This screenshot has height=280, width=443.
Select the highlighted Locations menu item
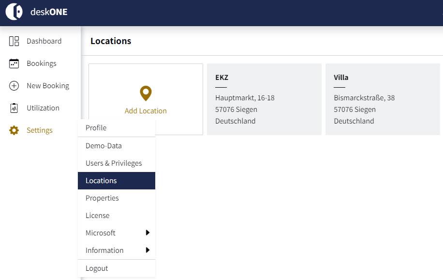(x=117, y=181)
